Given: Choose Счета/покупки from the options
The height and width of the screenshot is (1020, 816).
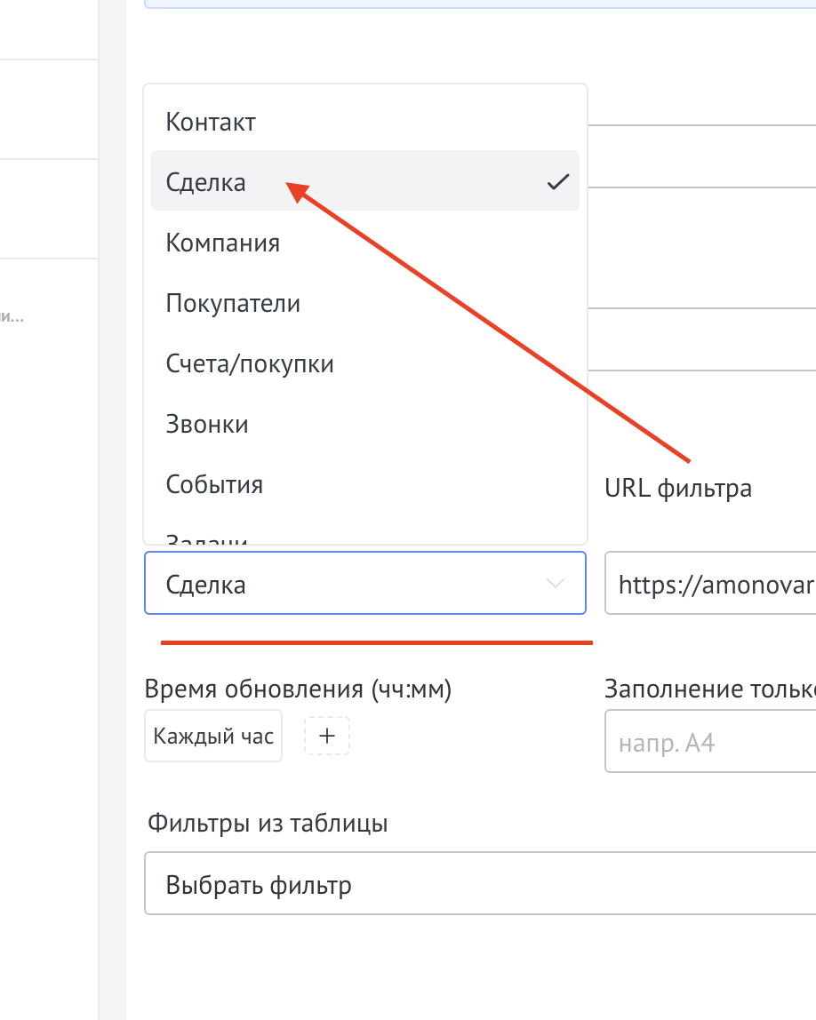Looking at the screenshot, I should tap(250, 363).
